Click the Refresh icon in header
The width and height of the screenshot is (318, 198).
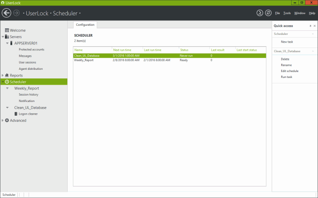click(x=268, y=13)
